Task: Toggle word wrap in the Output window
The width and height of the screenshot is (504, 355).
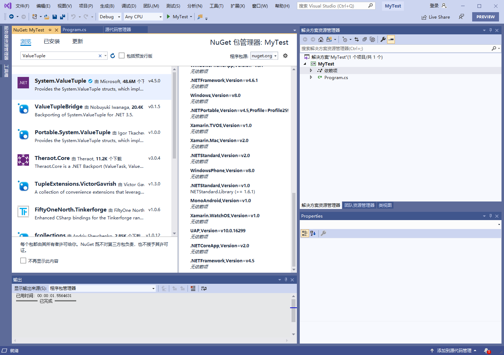Action: pyautogui.click(x=204, y=288)
